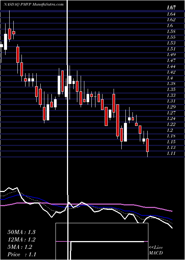The image size is (185, 260).
Task: Click the 1.22 price axis label
Action: (171, 124)
